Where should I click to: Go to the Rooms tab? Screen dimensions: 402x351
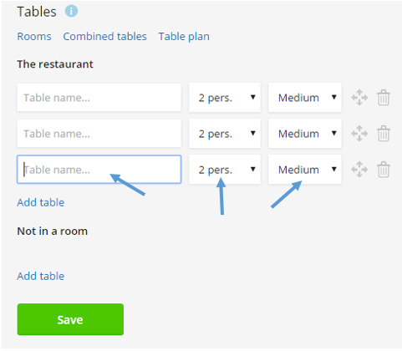pyautogui.click(x=34, y=37)
